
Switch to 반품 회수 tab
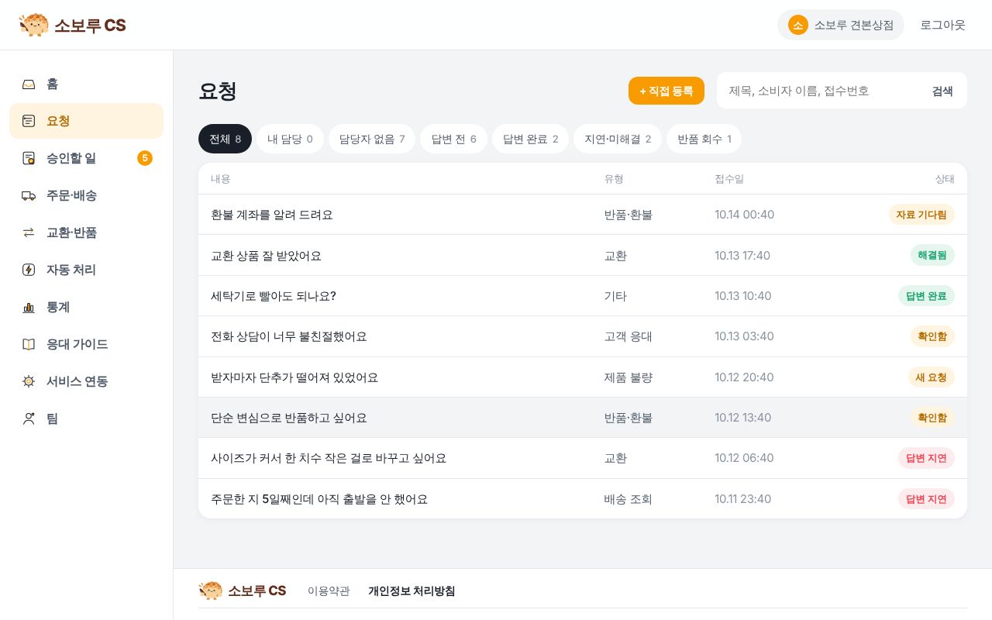click(x=704, y=139)
